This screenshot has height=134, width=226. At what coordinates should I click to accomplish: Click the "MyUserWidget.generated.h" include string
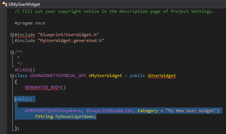point(71,41)
